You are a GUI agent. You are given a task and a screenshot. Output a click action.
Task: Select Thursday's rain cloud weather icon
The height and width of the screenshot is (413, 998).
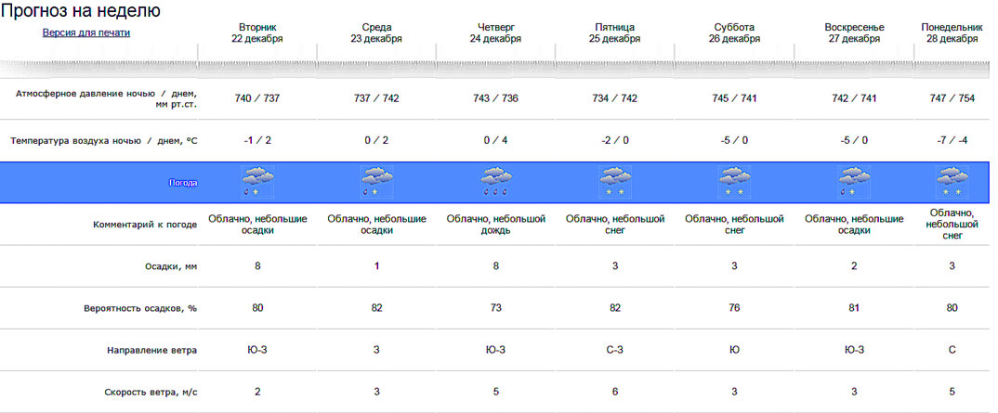(x=496, y=182)
